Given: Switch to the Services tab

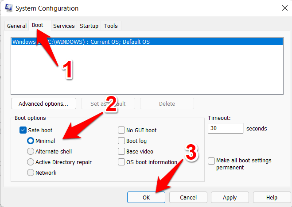Looking at the screenshot, I should click(64, 26).
